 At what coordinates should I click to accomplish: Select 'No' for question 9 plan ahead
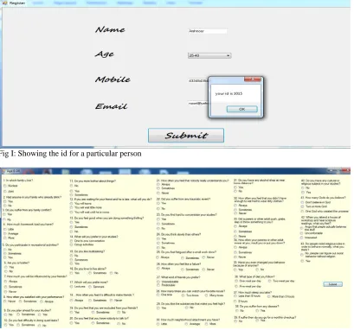(x=5, y=314)
